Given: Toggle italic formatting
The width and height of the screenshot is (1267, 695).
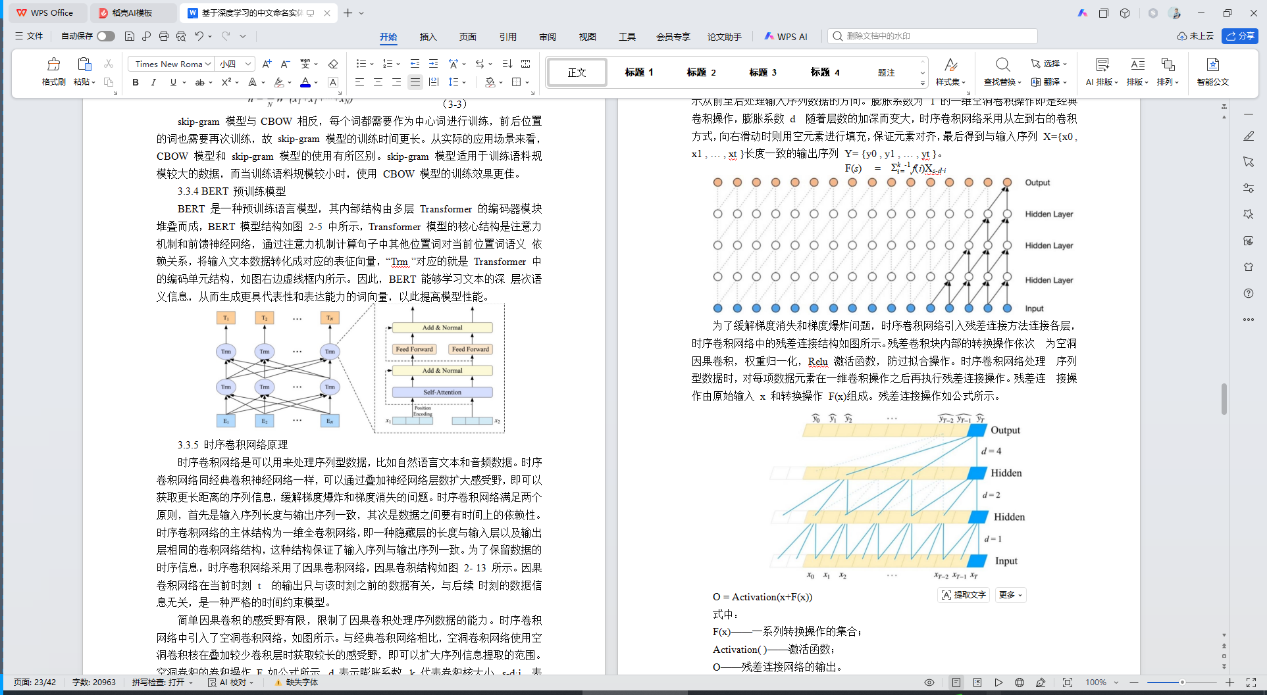Looking at the screenshot, I should click(153, 82).
